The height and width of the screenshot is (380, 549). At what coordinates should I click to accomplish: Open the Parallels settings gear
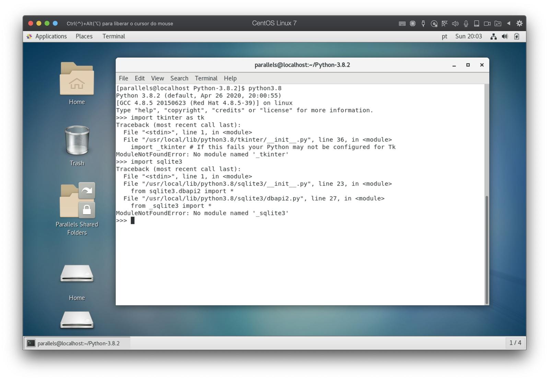[x=519, y=23]
